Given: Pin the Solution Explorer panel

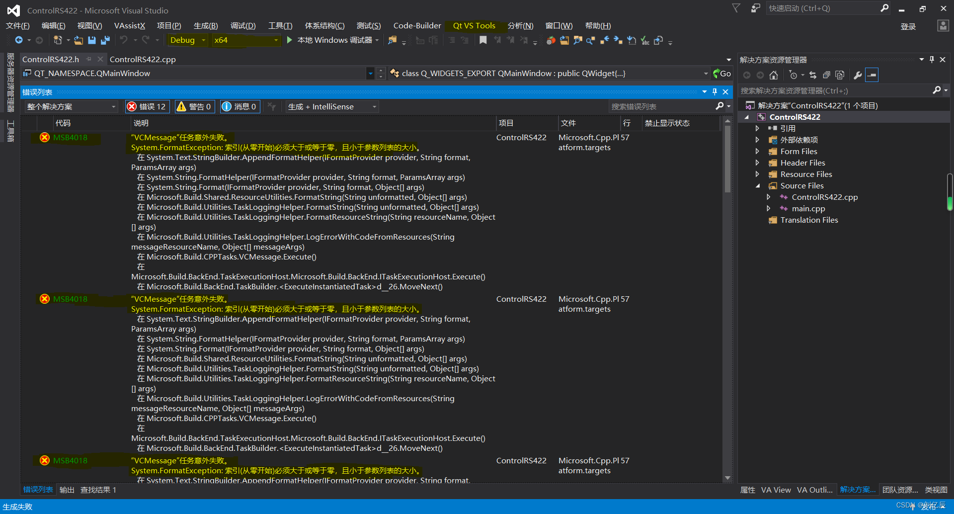Looking at the screenshot, I should pyautogui.click(x=932, y=60).
